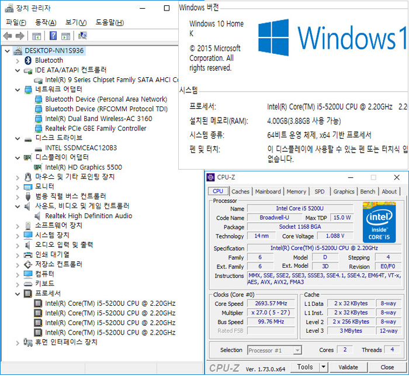Expand the 시스템 장치 tree node

pyautogui.click(x=18, y=236)
